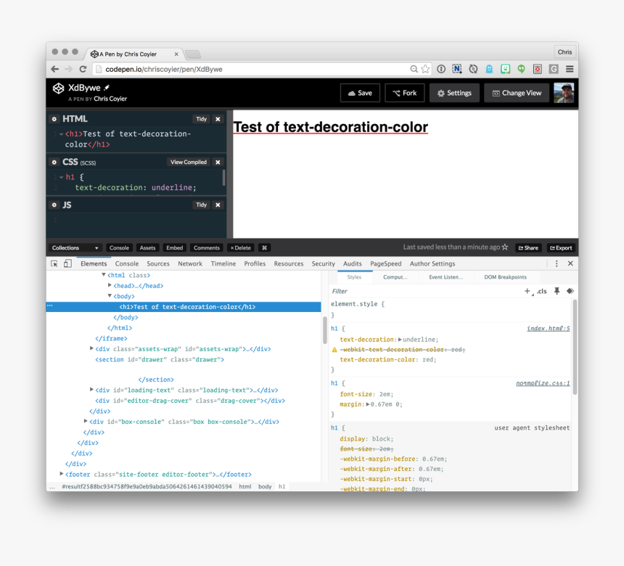This screenshot has width=624, height=566.
Task: Click the new style rule plus icon
Action: [527, 291]
